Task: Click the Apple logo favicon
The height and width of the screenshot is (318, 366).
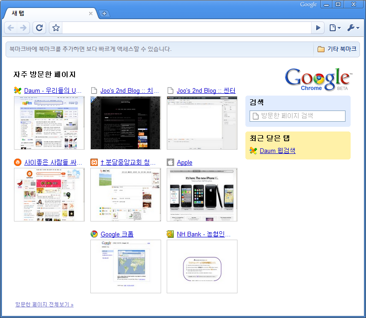Action: tap(170, 162)
